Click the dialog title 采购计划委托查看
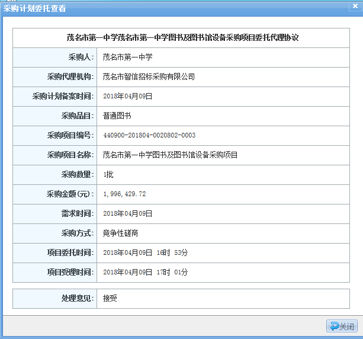The height and width of the screenshot is (339, 363). click(x=35, y=8)
